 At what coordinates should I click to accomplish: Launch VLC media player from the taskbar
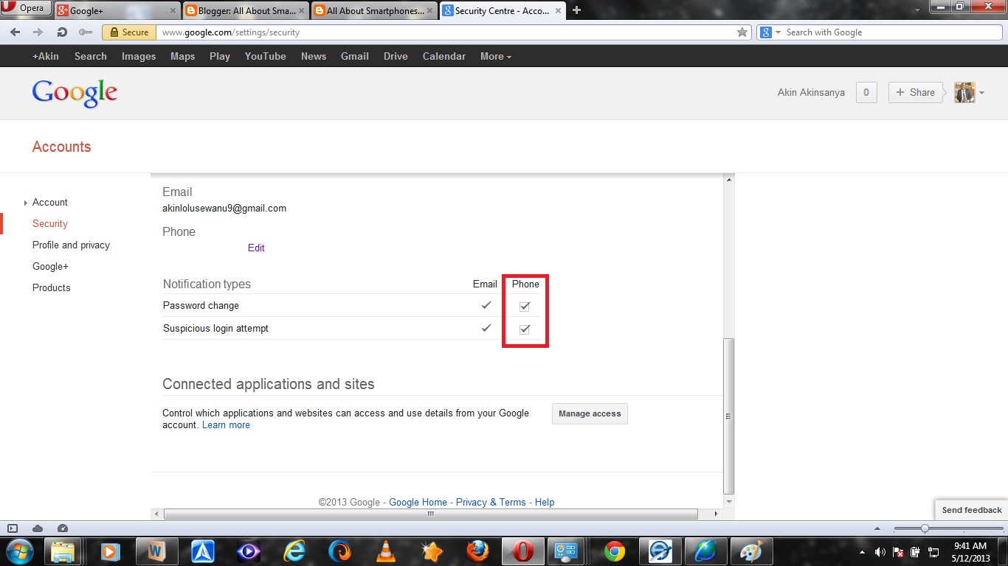point(385,551)
